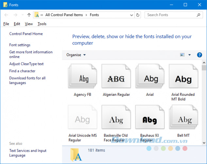Image resolution: width=207 pixels, height=164 pixels.
Task: Click the Fonts folder icon in address bar
Action: coord(37,15)
